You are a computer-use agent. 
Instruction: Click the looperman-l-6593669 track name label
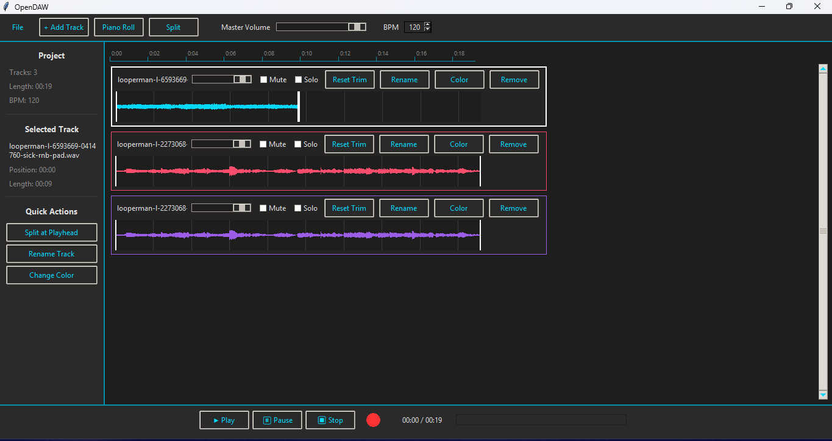(x=153, y=80)
